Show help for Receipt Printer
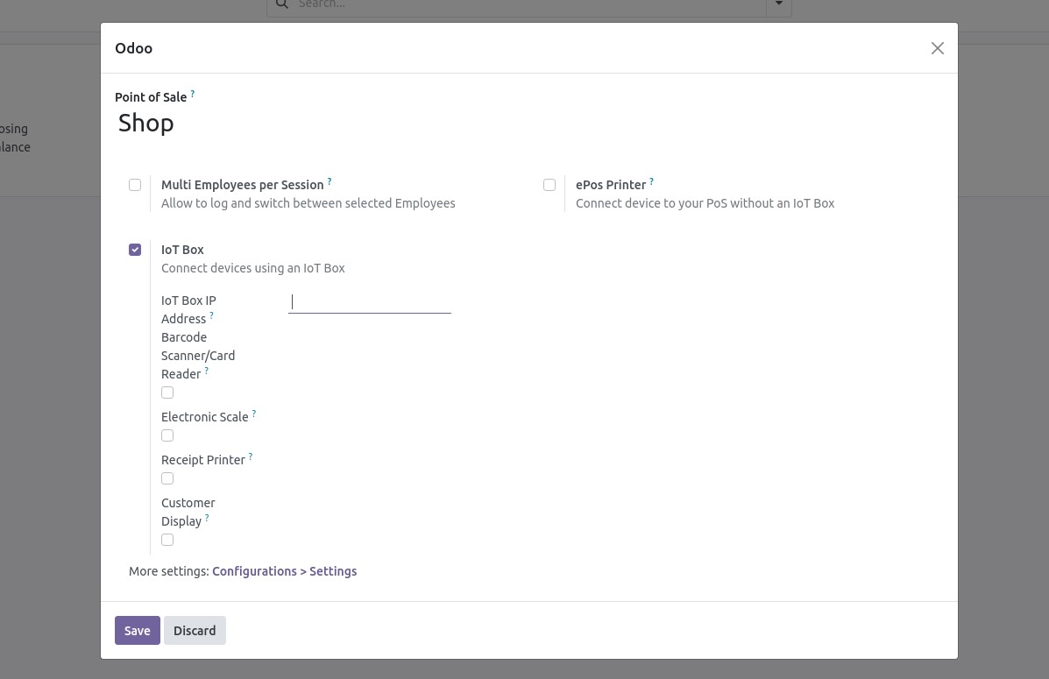The width and height of the screenshot is (1049, 679). 251,456
